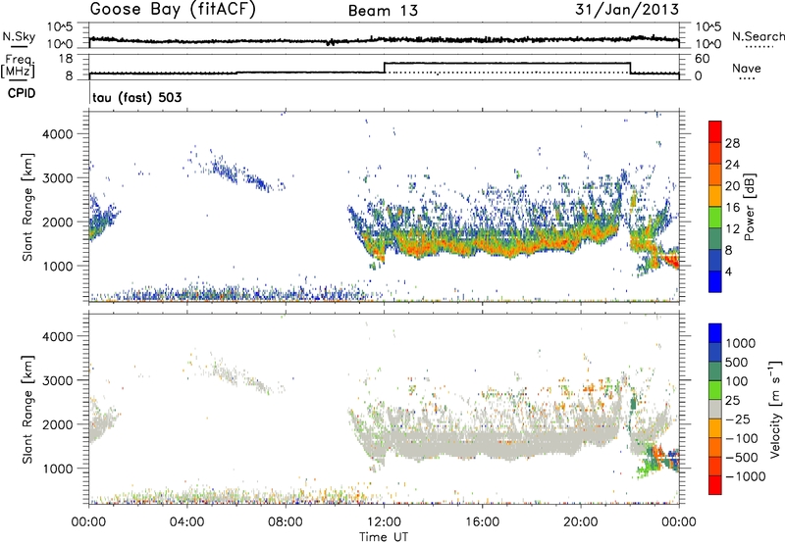This screenshot has height=543, width=785.
Task: Click the 'CPID' label
Action: click(22, 93)
